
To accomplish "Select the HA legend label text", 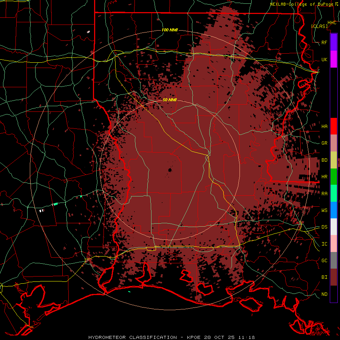I will pos(325,127).
